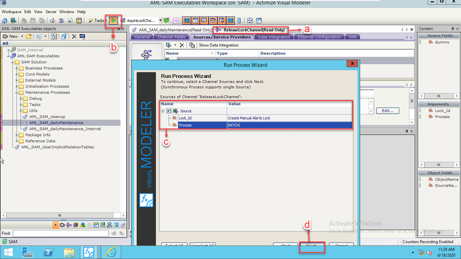
Task: Switch to the External Configuration tab
Action: point(319,37)
